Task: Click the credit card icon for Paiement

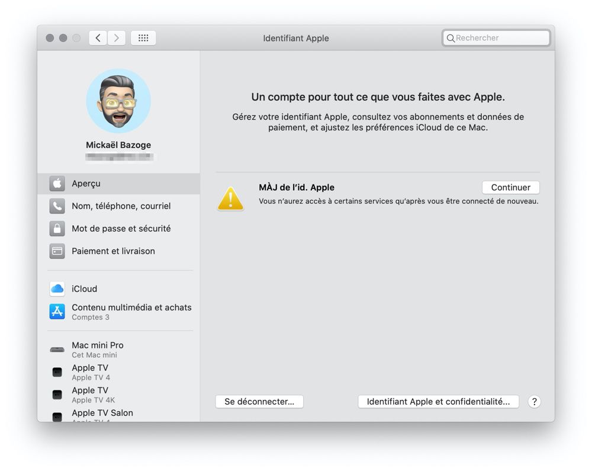Action: (x=57, y=251)
